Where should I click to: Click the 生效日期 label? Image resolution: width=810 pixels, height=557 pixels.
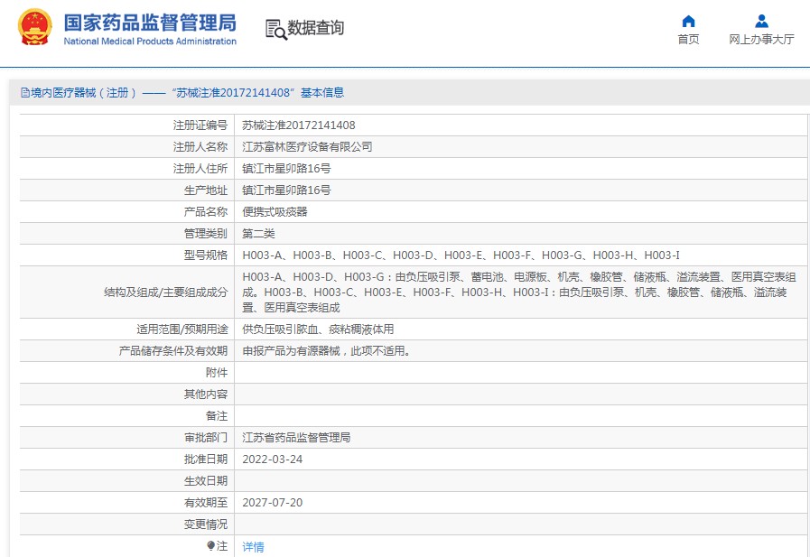click(206, 481)
